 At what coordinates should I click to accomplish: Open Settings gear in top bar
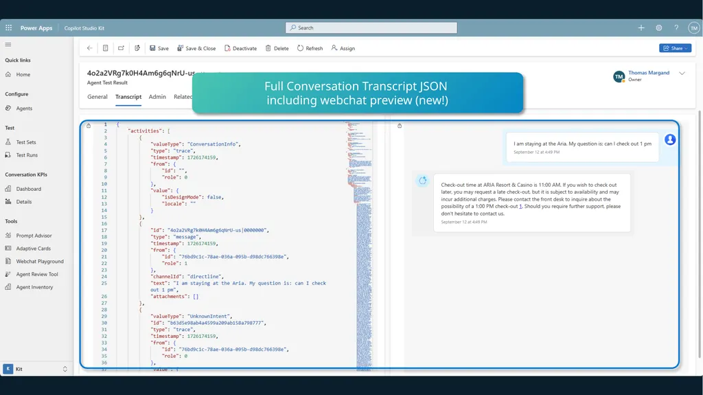658,28
